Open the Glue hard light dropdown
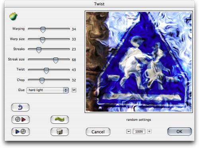 click(48, 90)
